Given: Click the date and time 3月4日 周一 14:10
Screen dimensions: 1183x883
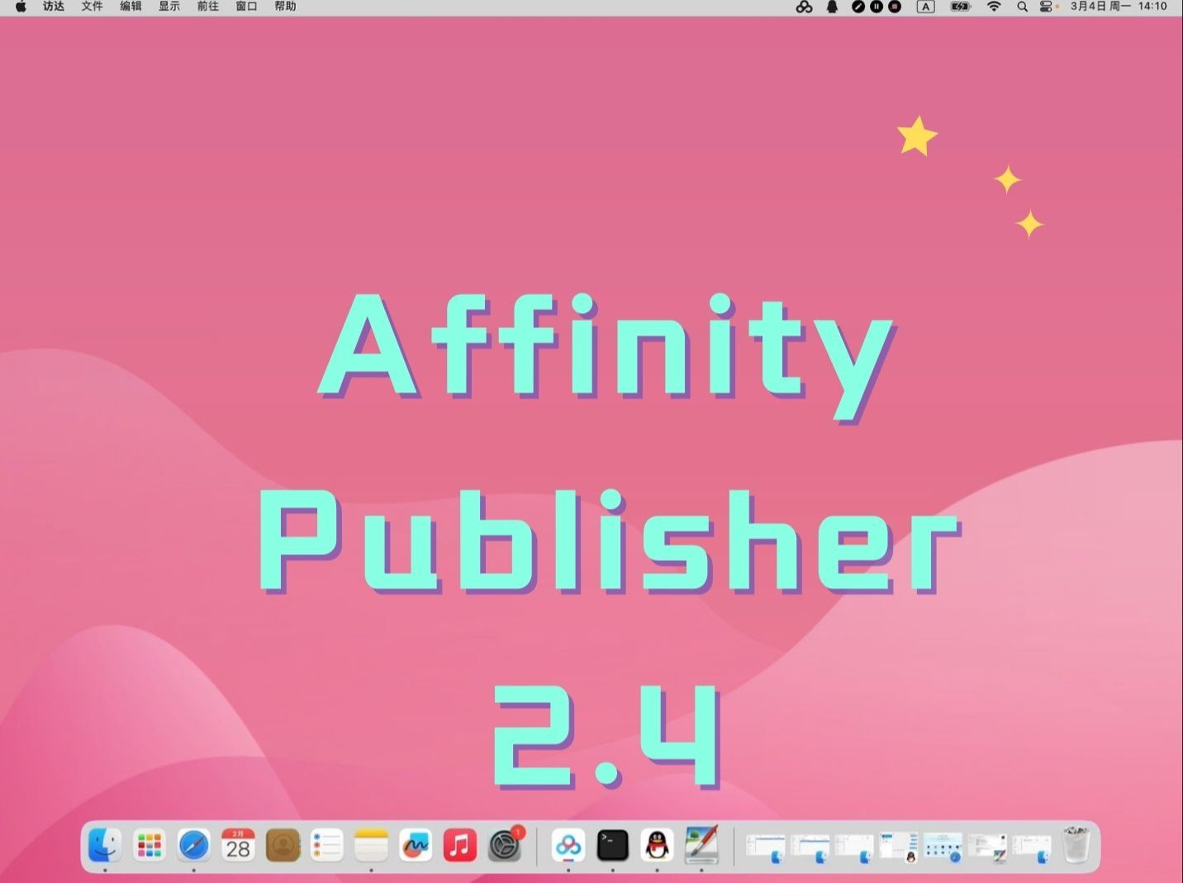Looking at the screenshot, I should tap(1119, 7).
